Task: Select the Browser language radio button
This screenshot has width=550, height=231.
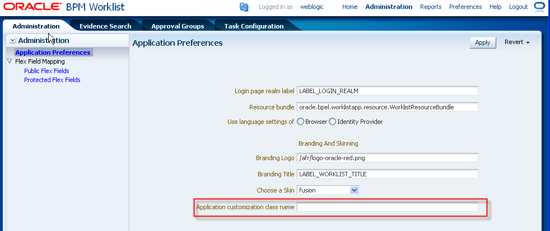Action: (300, 122)
